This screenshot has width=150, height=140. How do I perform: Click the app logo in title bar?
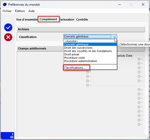pyautogui.click(x=5, y=4)
